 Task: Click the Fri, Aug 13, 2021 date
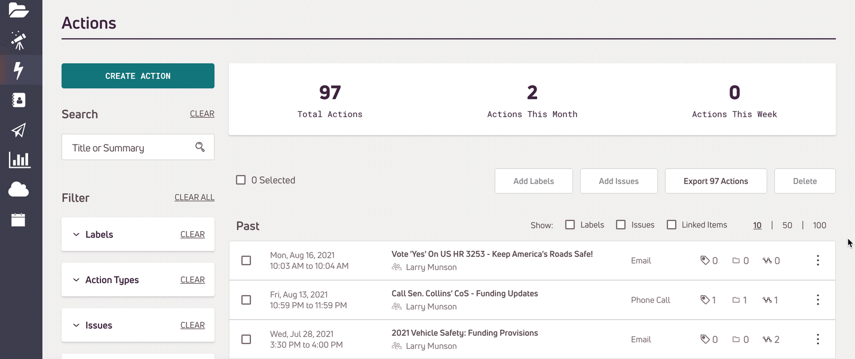pos(299,294)
